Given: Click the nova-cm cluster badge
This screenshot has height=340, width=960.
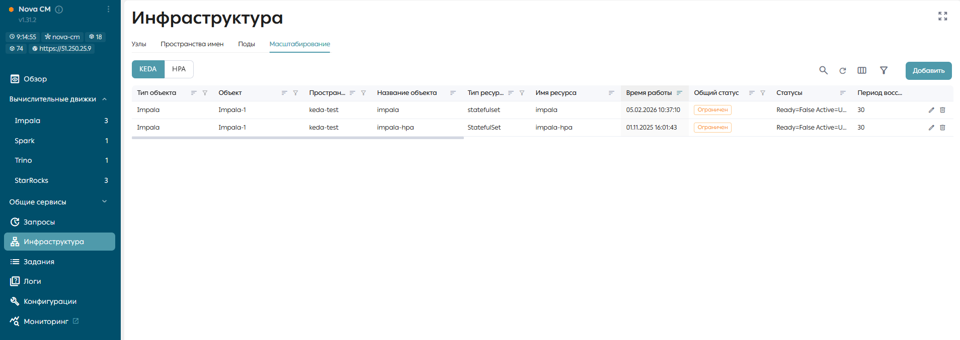Looking at the screenshot, I should [62, 37].
